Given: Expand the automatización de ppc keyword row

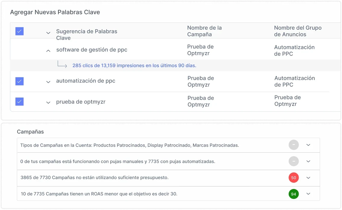Looking at the screenshot, I should [x=48, y=82].
